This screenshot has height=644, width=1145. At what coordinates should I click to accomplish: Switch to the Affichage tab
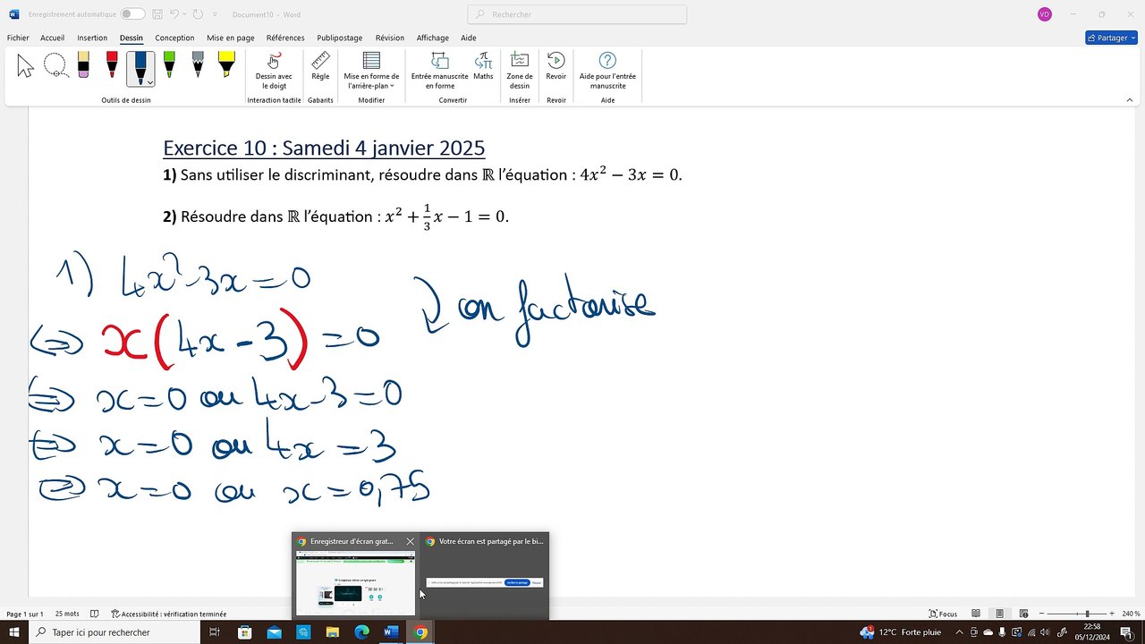(x=433, y=38)
